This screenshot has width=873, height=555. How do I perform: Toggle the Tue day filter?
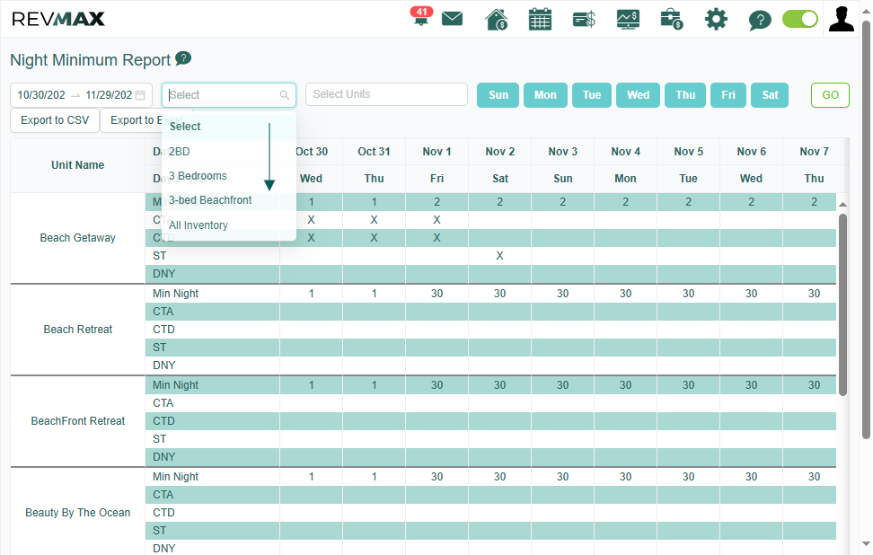tap(592, 95)
